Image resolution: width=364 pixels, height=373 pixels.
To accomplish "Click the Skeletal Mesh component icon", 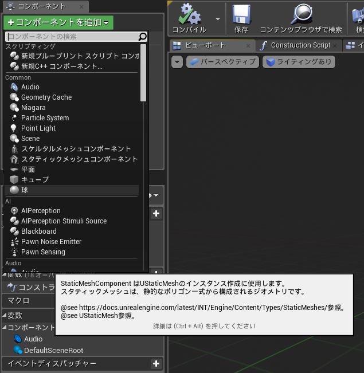I will 14,148.
